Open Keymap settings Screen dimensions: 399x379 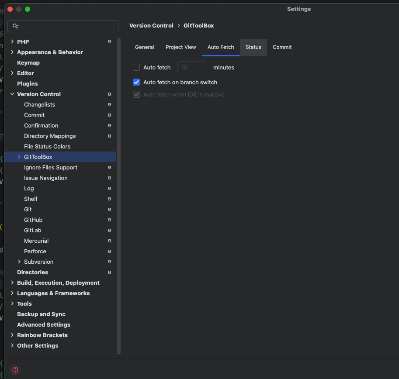28,63
